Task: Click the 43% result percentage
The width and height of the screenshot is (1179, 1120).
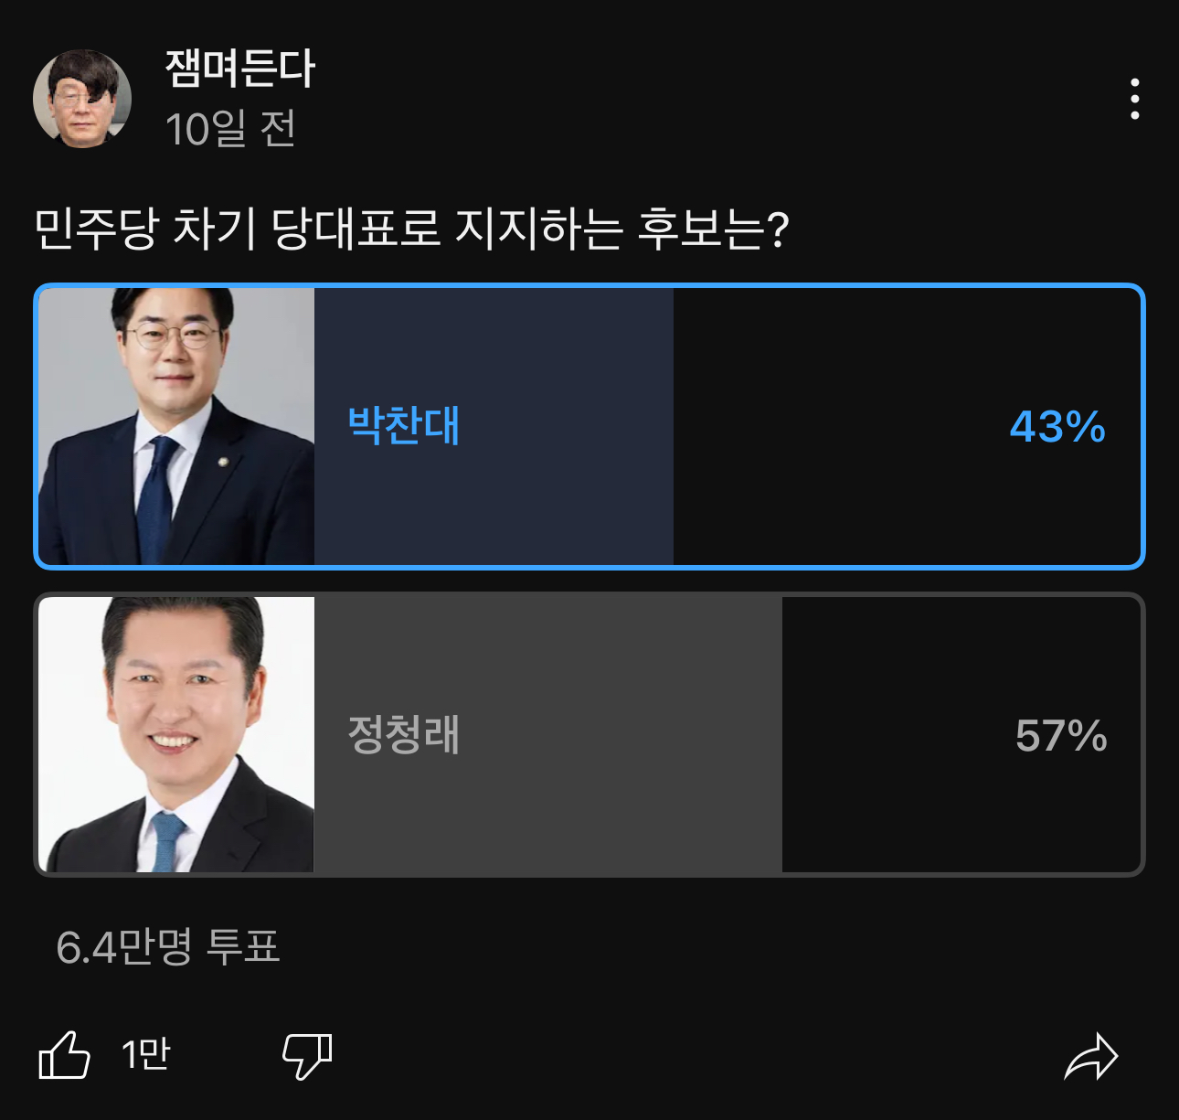Action: (x=1057, y=427)
